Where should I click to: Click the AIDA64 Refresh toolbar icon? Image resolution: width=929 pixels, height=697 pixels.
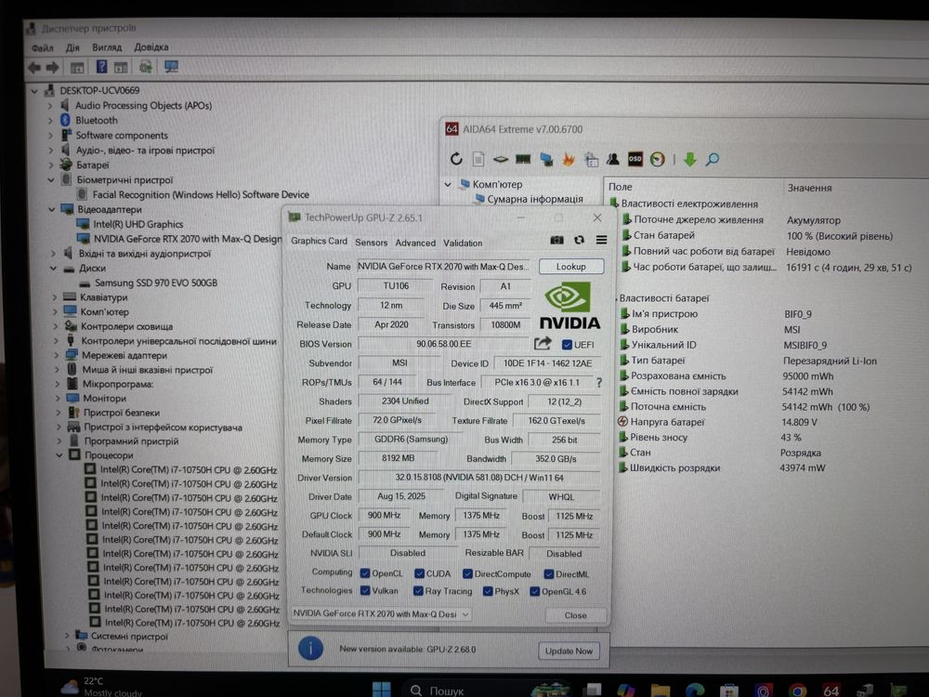[x=455, y=159]
